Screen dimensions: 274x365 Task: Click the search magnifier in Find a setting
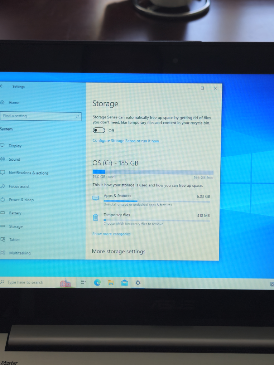[77, 116]
